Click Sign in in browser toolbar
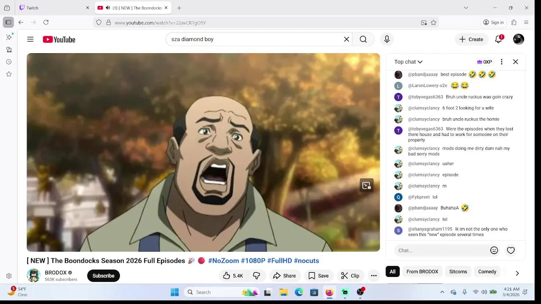The height and width of the screenshot is (304, 541). point(494,22)
